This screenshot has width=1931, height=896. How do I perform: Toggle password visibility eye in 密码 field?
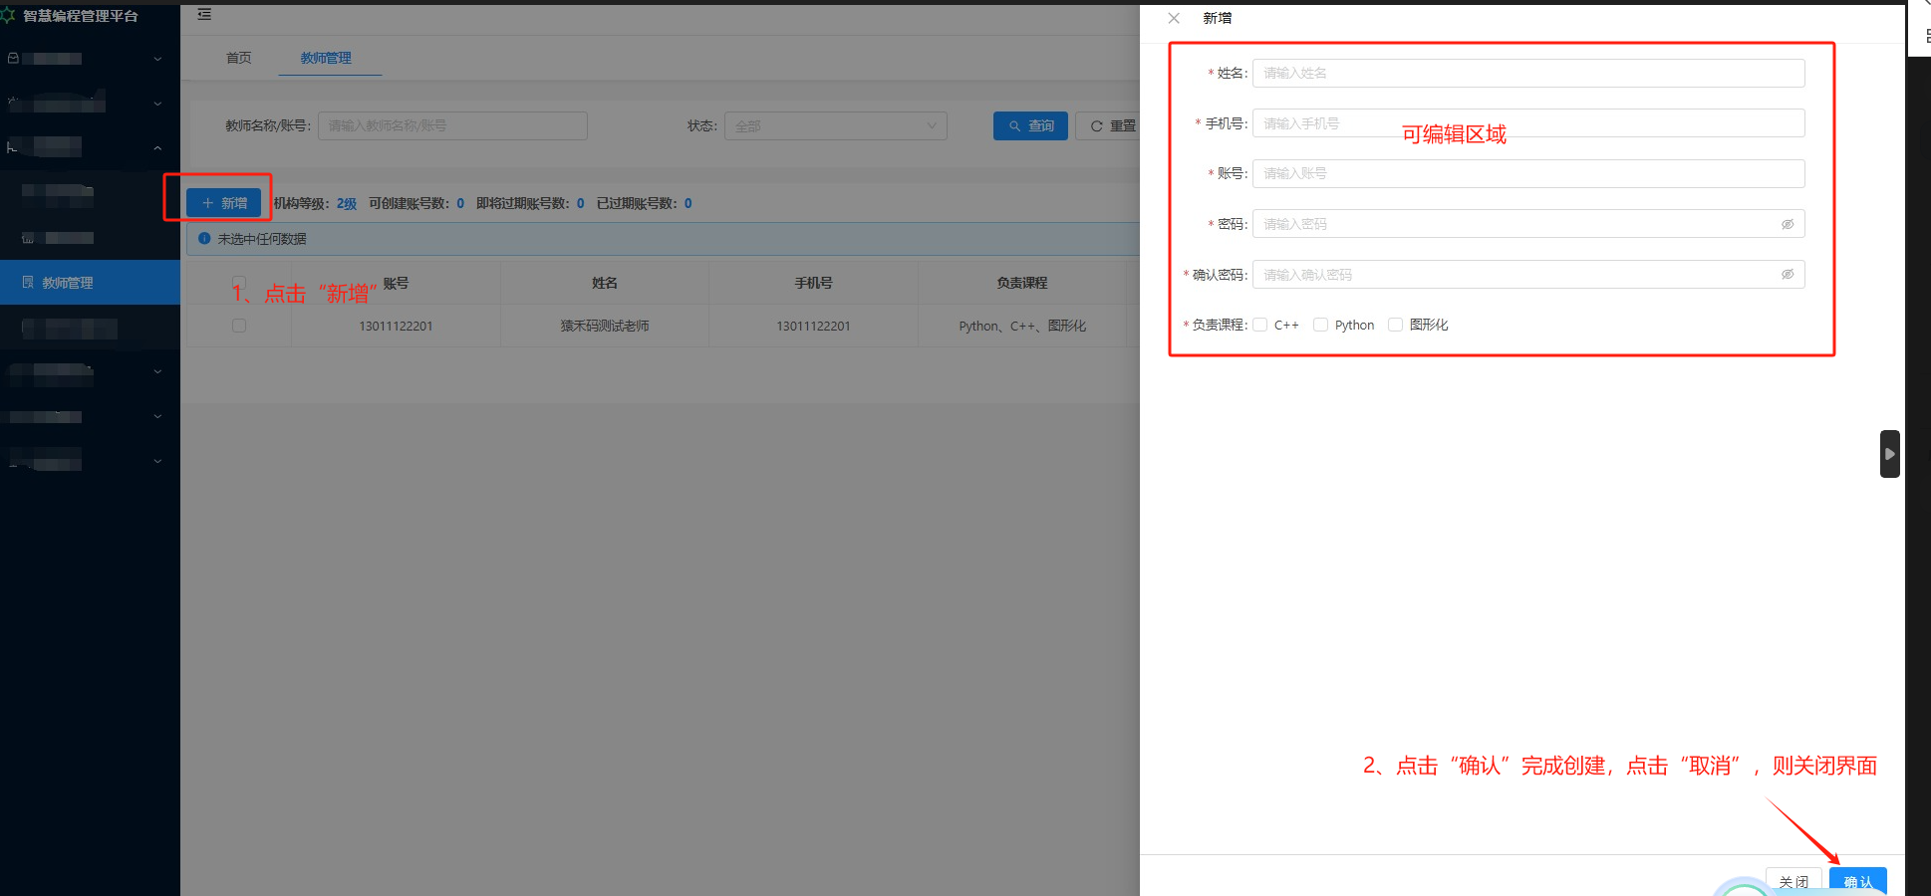pyautogui.click(x=1788, y=224)
